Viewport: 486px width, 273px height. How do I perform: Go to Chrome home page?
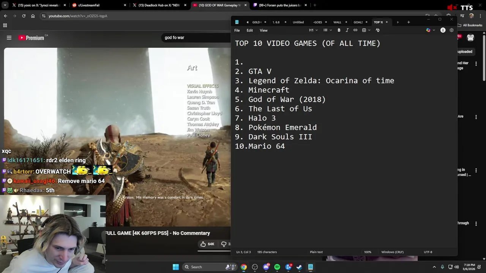pyautogui.click(x=33, y=16)
